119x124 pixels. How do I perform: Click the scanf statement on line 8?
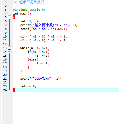pyautogui.click(x=43, y=29)
